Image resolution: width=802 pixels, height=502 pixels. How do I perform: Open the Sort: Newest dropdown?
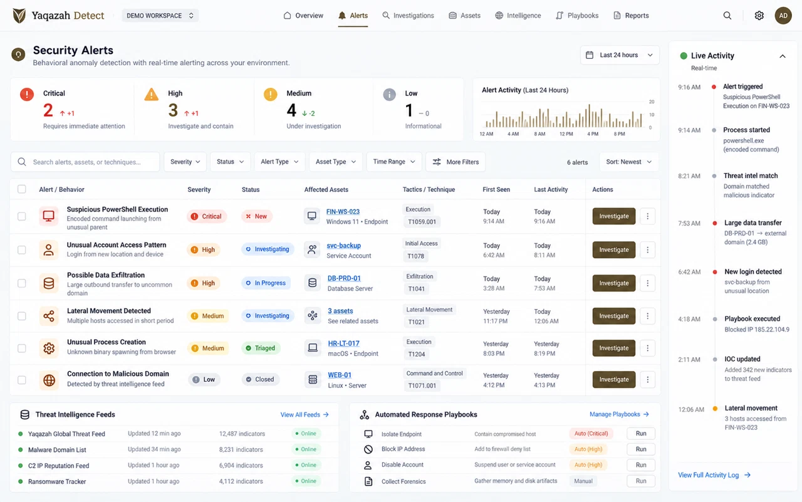pos(629,162)
